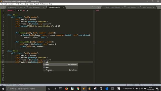Click line number 32 in the gutter
The width and height of the screenshot is (161, 91).
coord(3,82)
